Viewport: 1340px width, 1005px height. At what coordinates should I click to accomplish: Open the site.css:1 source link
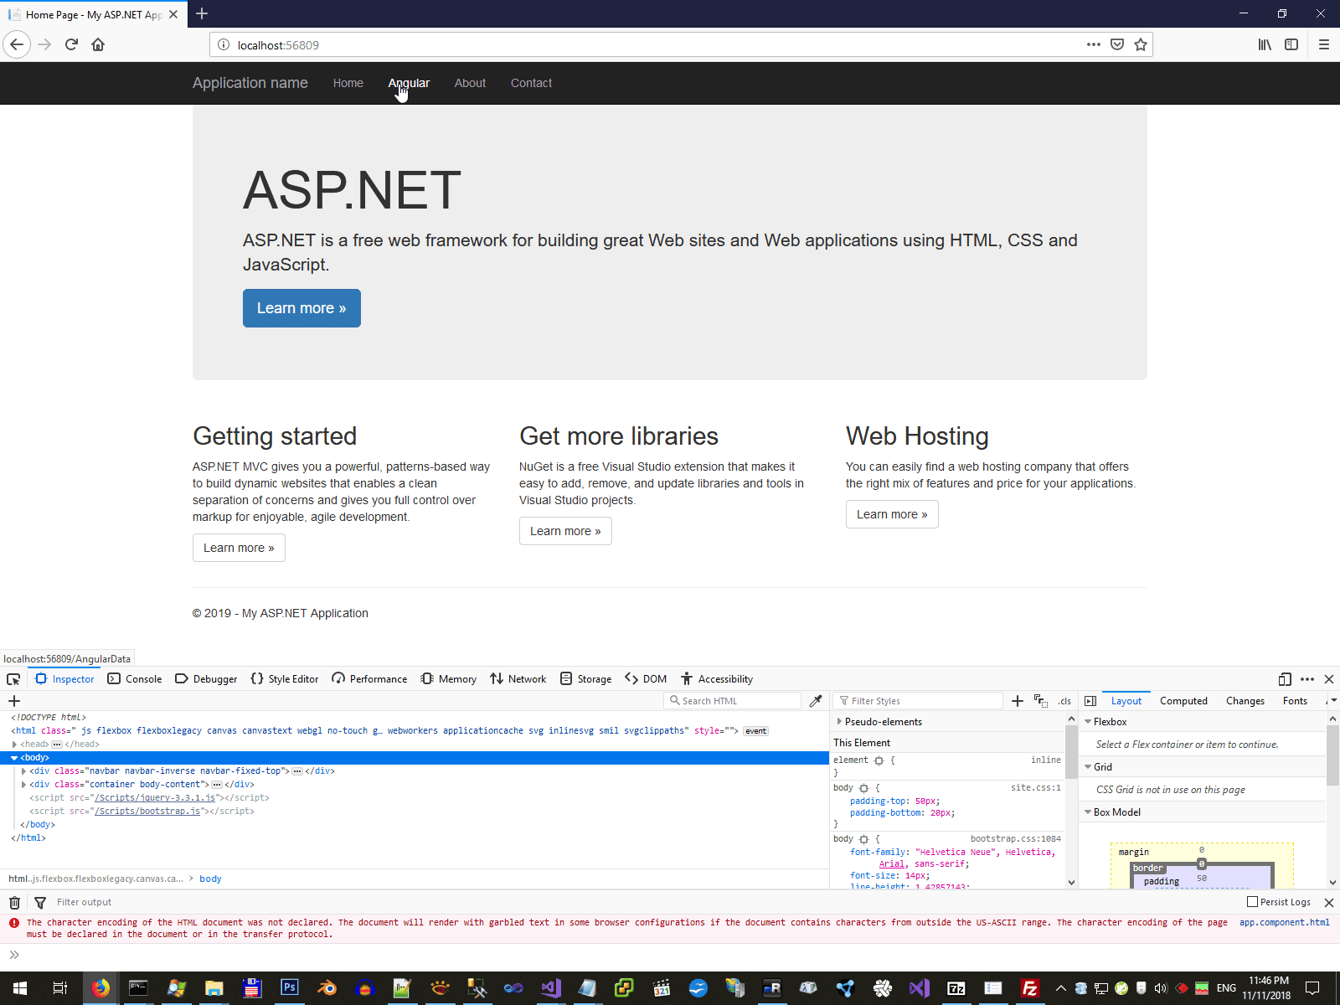coord(1035,787)
